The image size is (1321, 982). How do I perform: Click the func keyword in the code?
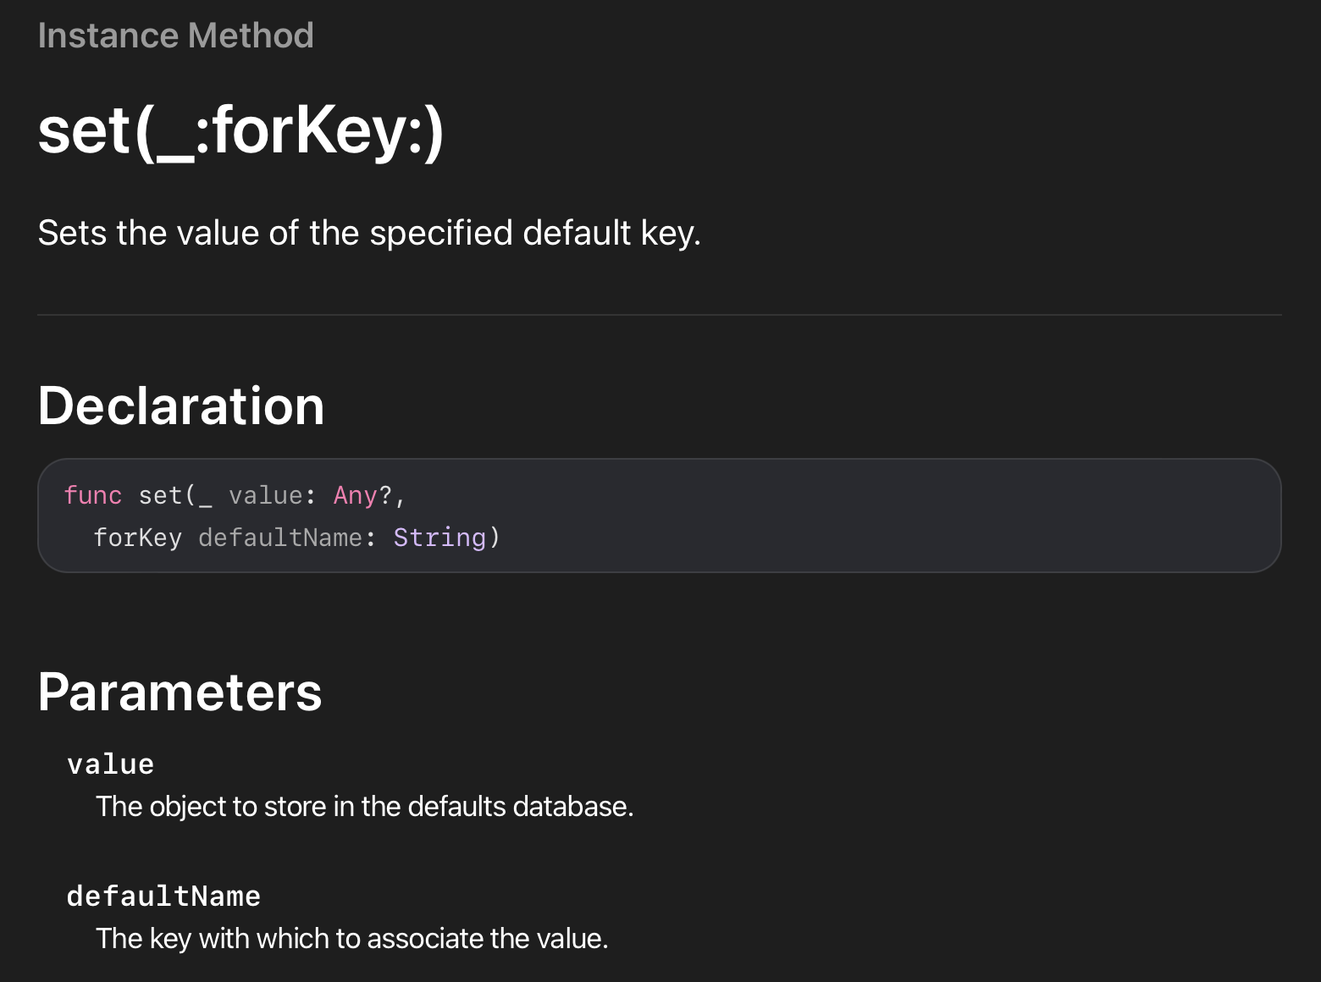(x=93, y=495)
